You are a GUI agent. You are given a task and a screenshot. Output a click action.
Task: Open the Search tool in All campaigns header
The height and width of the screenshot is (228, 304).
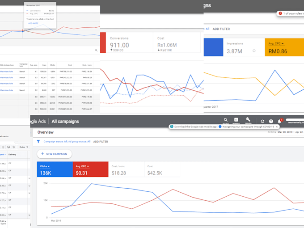(x=225, y=120)
